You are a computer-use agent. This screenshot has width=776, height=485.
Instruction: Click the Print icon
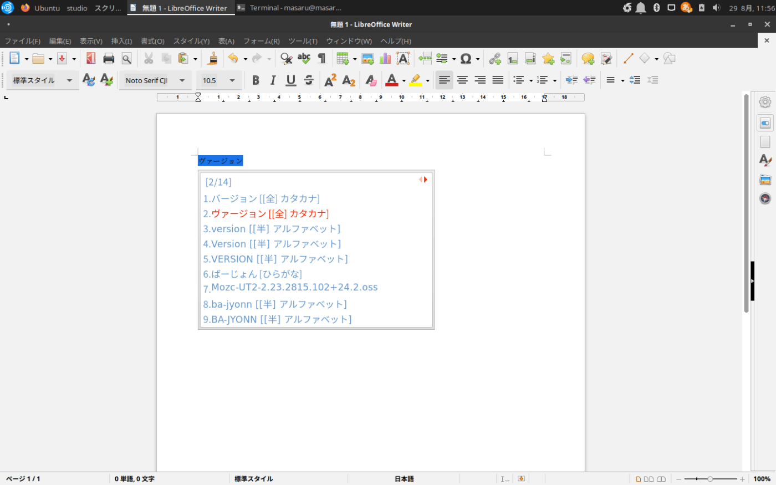[x=109, y=58]
